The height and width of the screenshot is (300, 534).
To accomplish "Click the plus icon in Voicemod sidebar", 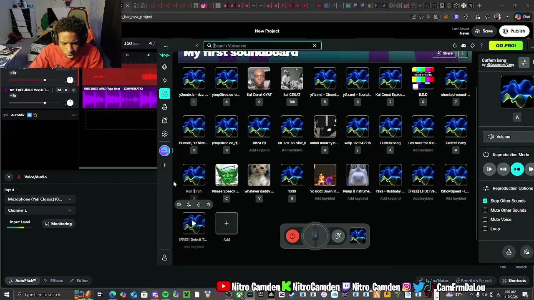I will pos(165,165).
